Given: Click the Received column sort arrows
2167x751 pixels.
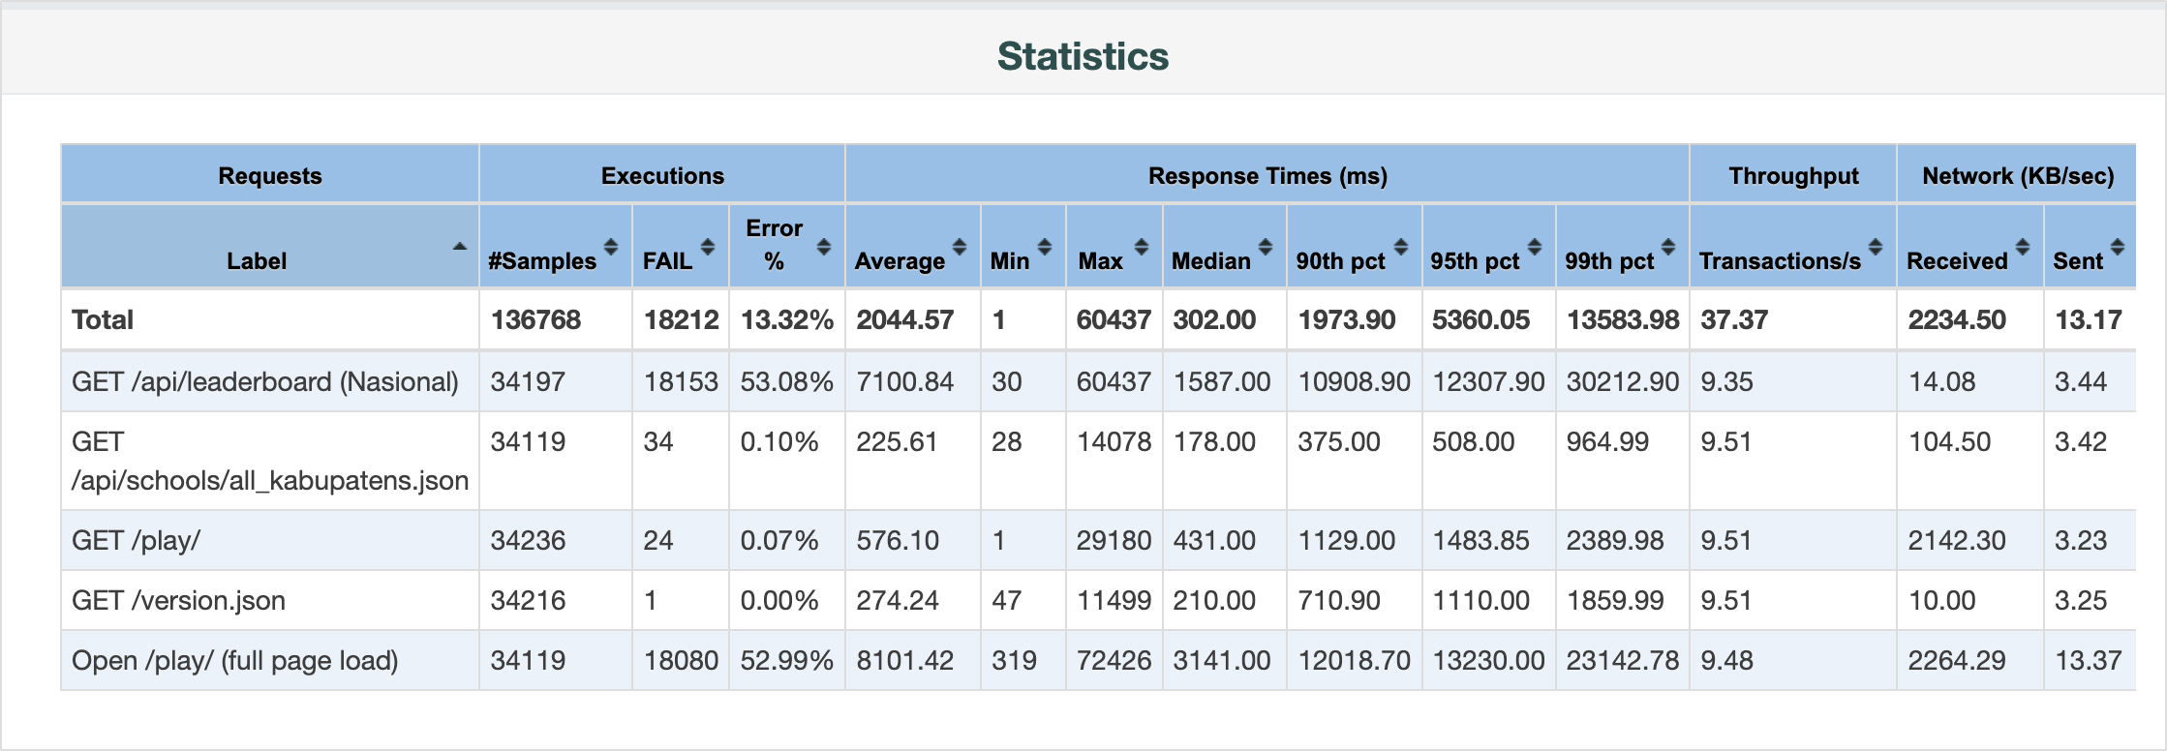Looking at the screenshot, I should point(2023,247).
